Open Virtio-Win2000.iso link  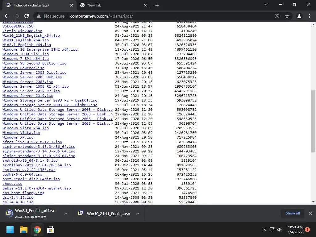(22, 31)
